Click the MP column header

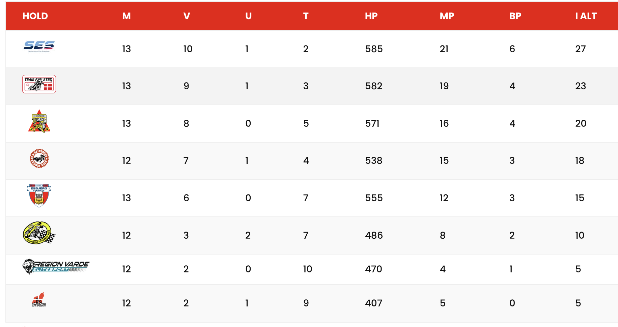pyautogui.click(x=447, y=16)
